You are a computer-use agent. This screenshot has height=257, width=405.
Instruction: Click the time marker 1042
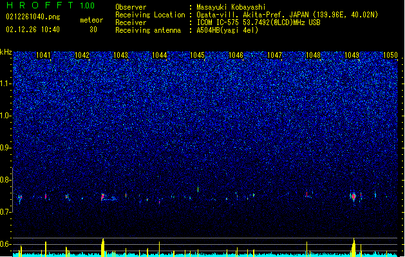[82, 55]
